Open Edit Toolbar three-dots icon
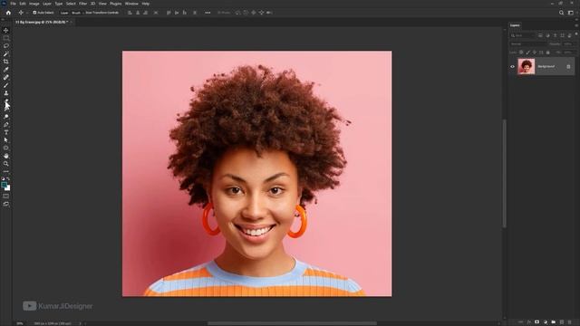 click(6, 171)
